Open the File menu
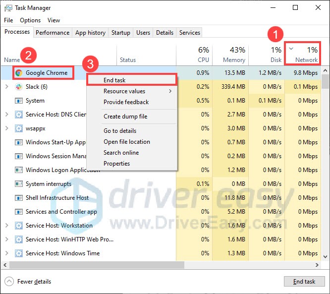Viewport: 330px width, 294px height. pos(8,20)
